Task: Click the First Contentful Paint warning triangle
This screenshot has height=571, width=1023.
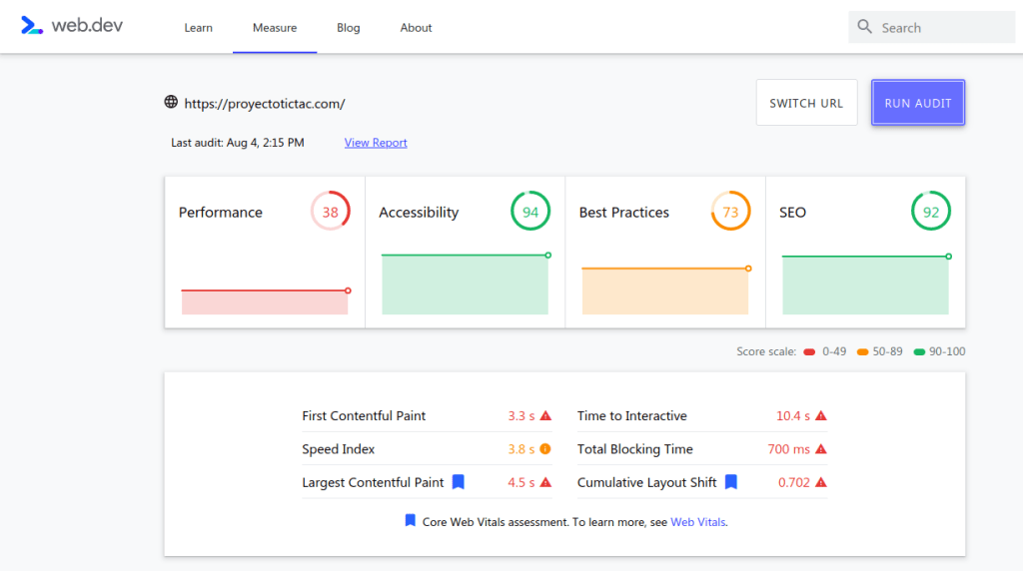Action: (x=545, y=416)
